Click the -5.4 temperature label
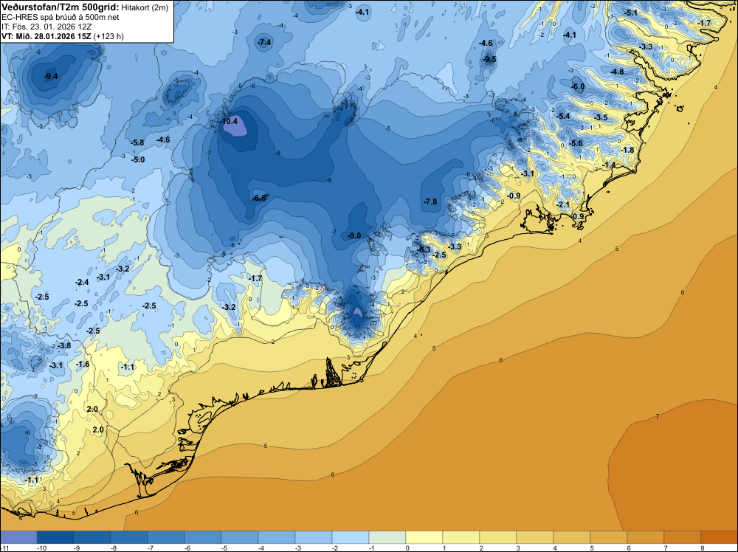This screenshot has width=738, height=552. click(563, 117)
